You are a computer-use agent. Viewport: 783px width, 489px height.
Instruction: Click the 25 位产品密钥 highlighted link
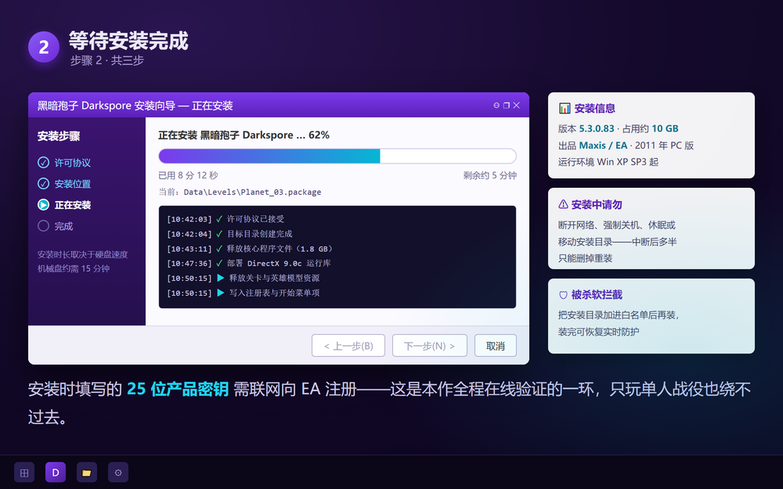pos(178,389)
